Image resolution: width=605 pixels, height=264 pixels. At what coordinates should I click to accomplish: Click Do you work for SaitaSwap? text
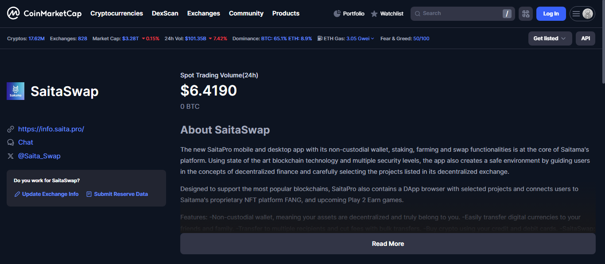(47, 180)
